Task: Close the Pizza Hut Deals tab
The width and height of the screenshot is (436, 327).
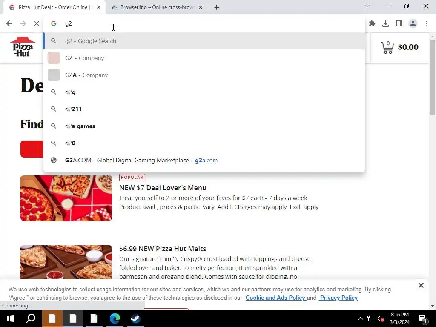Action: pyautogui.click(x=99, y=7)
